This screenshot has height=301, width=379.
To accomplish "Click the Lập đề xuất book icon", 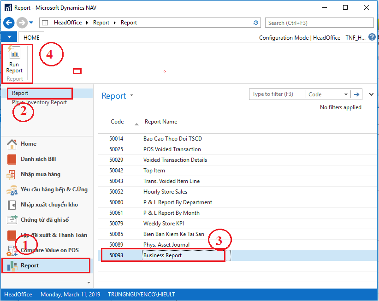I will [12, 235].
